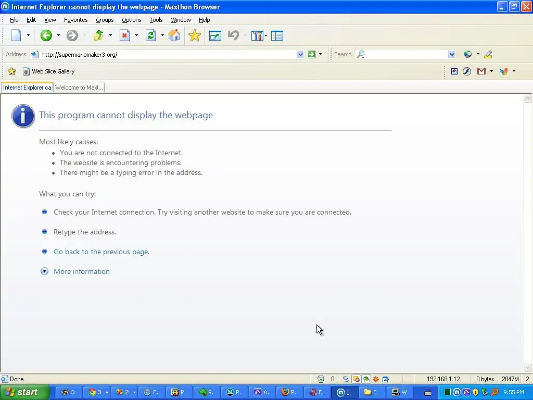Toggle the sidebar panel list icon

click(277, 36)
